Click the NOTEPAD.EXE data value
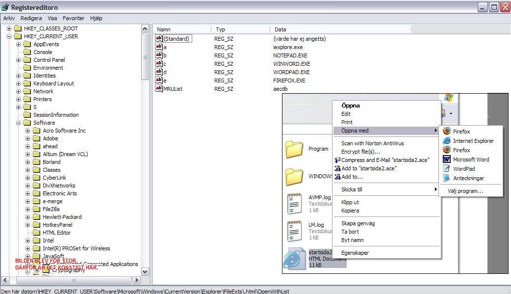The width and height of the screenshot is (511, 294). coord(290,55)
